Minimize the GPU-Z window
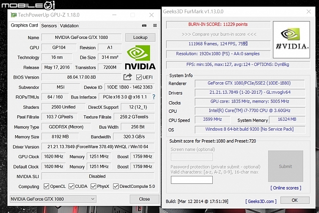Viewport: 319px width, 213px height. click(114, 15)
